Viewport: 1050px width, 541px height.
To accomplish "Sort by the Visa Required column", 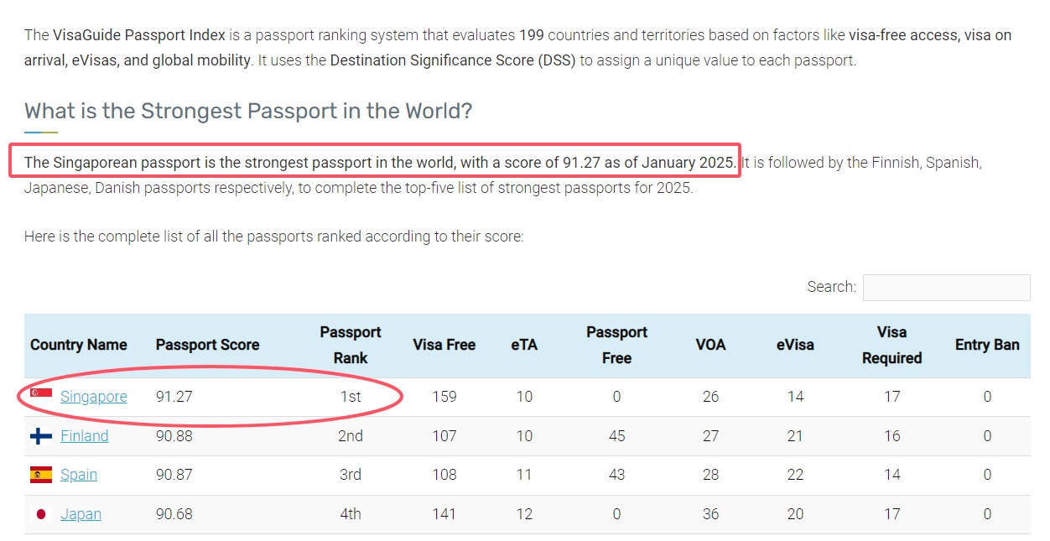I will pyautogui.click(x=891, y=345).
